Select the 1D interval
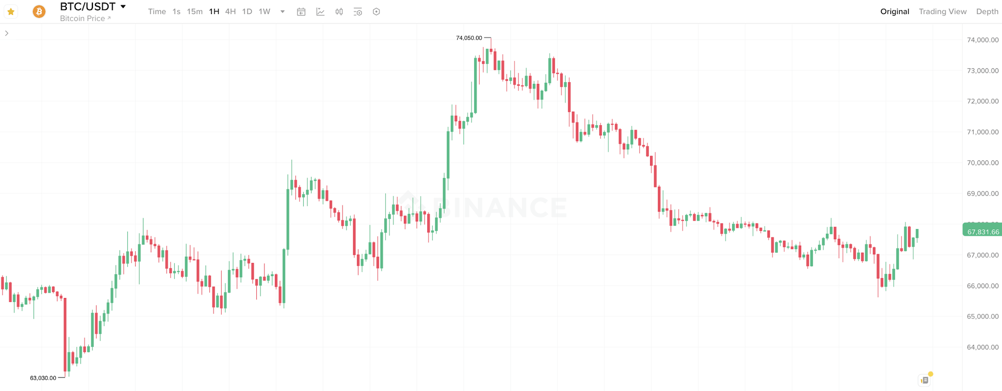The width and height of the screenshot is (1002, 391). 247,11
